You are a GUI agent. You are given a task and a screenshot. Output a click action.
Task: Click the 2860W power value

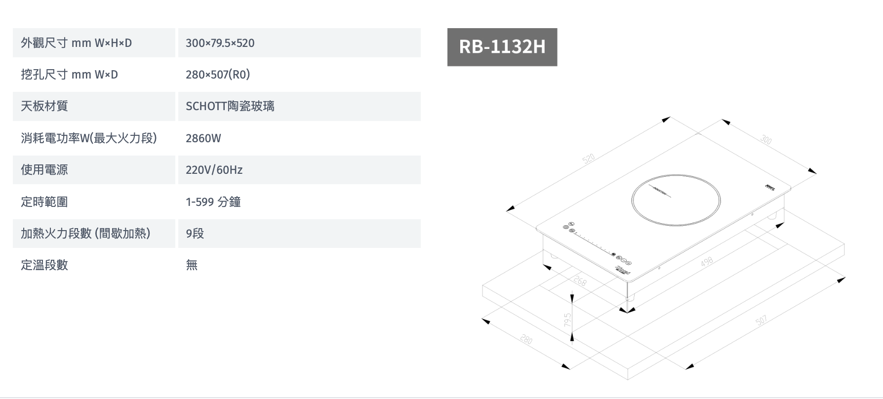click(x=203, y=138)
